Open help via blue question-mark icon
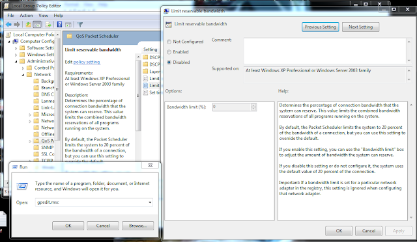The image size is (417, 242). pos(59,25)
